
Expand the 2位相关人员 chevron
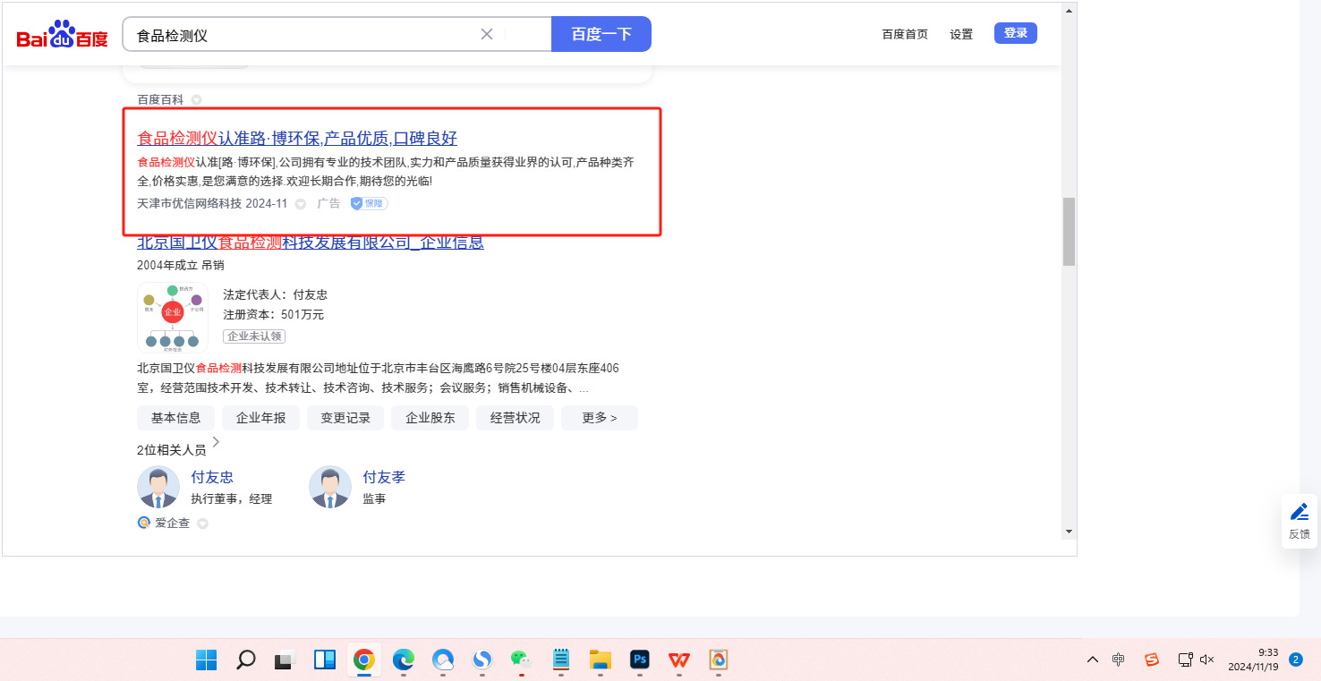[216, 442]
